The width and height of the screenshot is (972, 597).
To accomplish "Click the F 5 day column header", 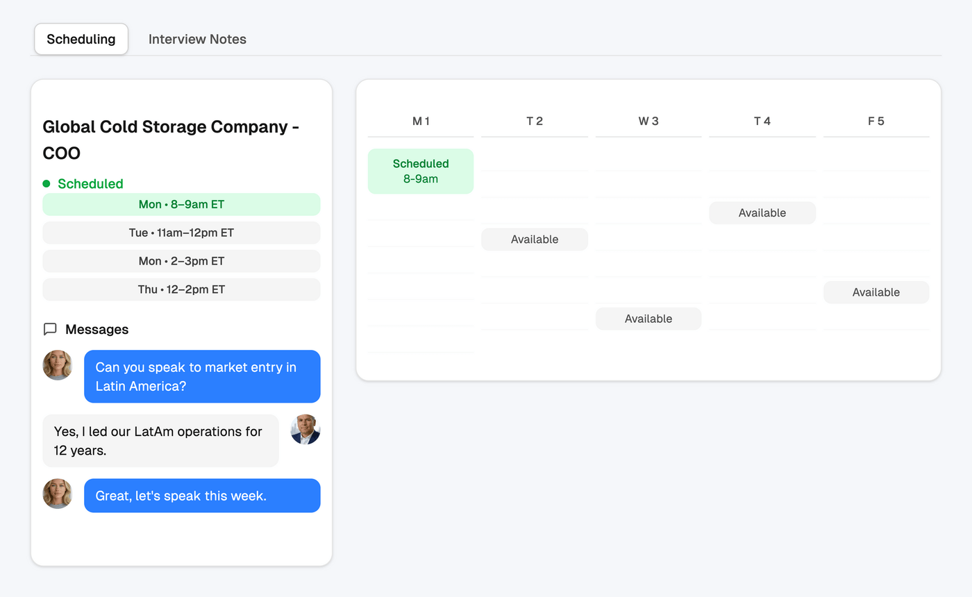I will coord(876,121).
